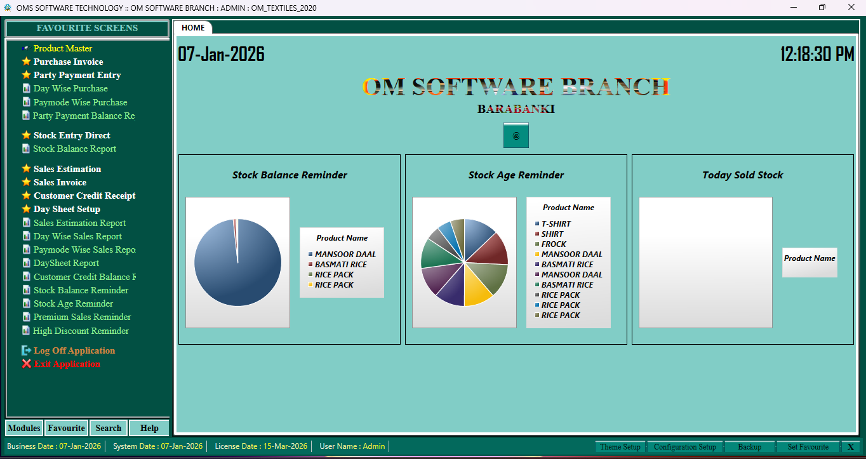The height and width of the screenshot is (459, 866).
Task: Click the star icon beside Day Sheet Setup
Action: tap(26, 209)
